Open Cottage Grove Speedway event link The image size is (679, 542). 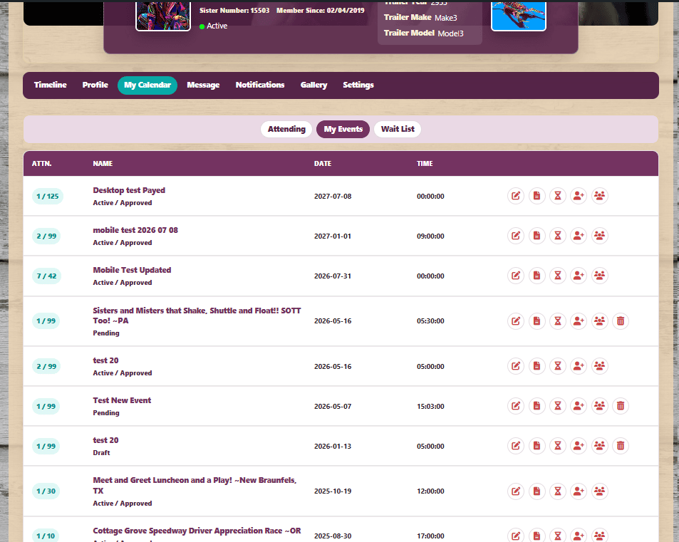click(197, 531)
